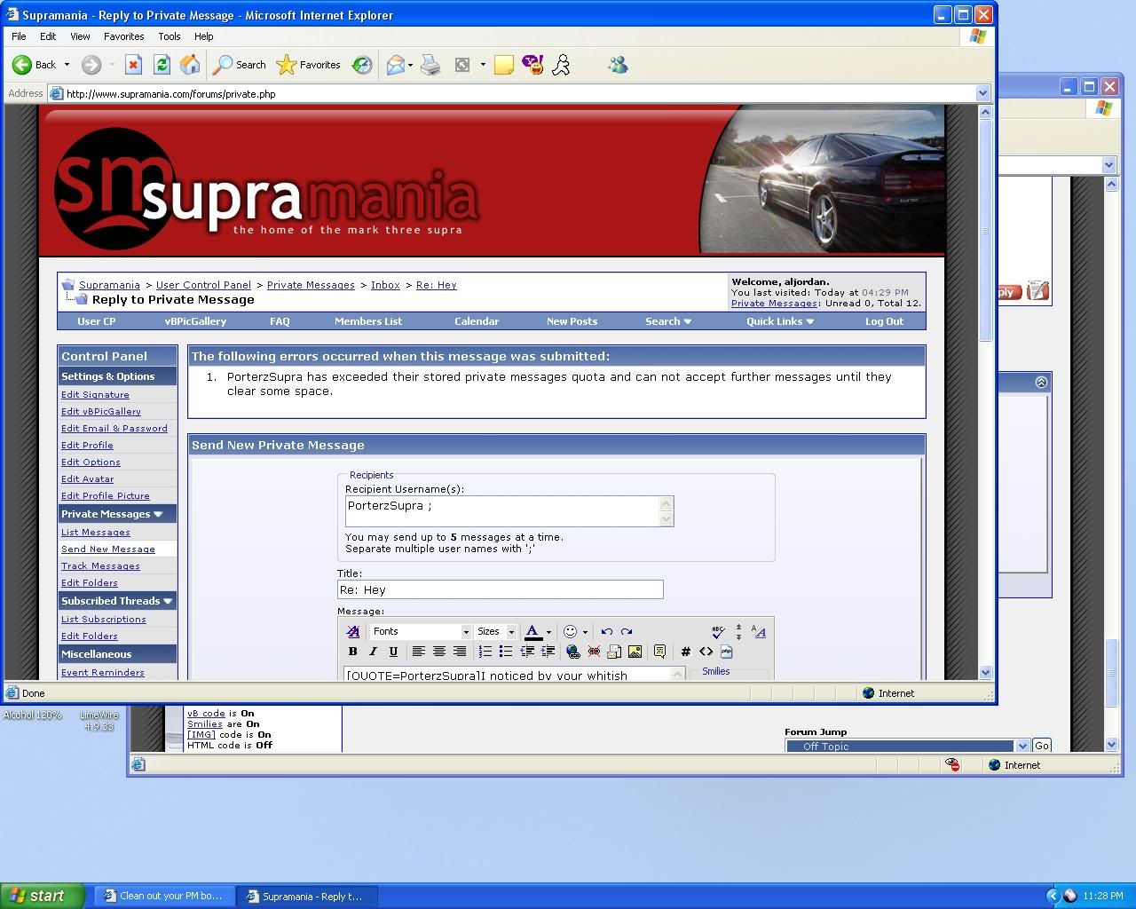Click the Wrap CODE tags hash icon
This screenshot has height=909, width=1136.
[x=685, y=652]
